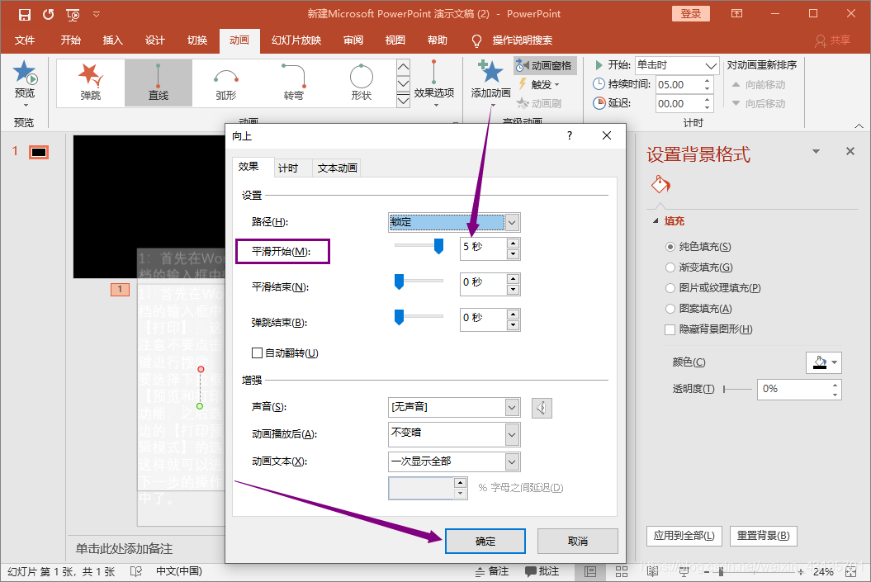Select slide 1 thumbnail in slide panel

click(39, 152)
